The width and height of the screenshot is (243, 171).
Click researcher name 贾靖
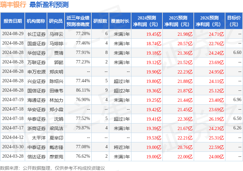59,53
